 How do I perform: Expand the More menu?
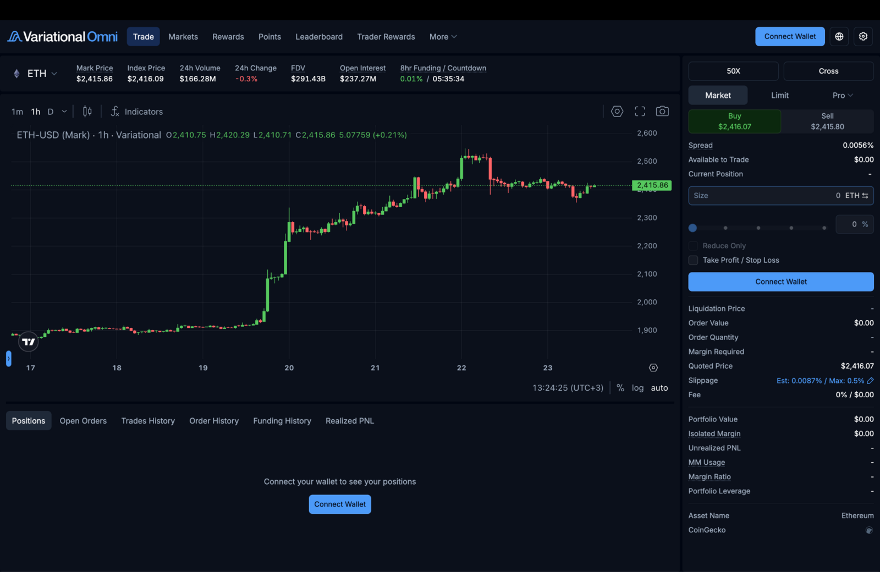[x=443, y=37]
